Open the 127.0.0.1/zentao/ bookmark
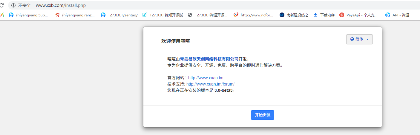The image size is (420, 135). (x=119, y=15)
